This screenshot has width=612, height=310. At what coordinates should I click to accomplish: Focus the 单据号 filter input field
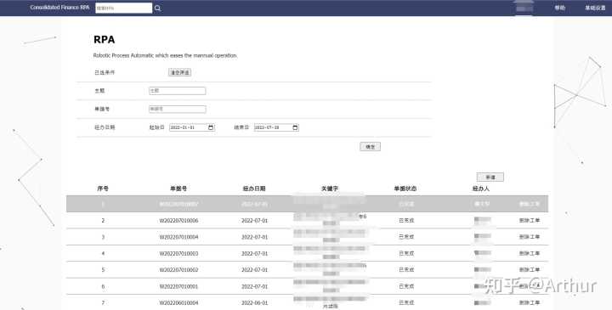(177, 110)
